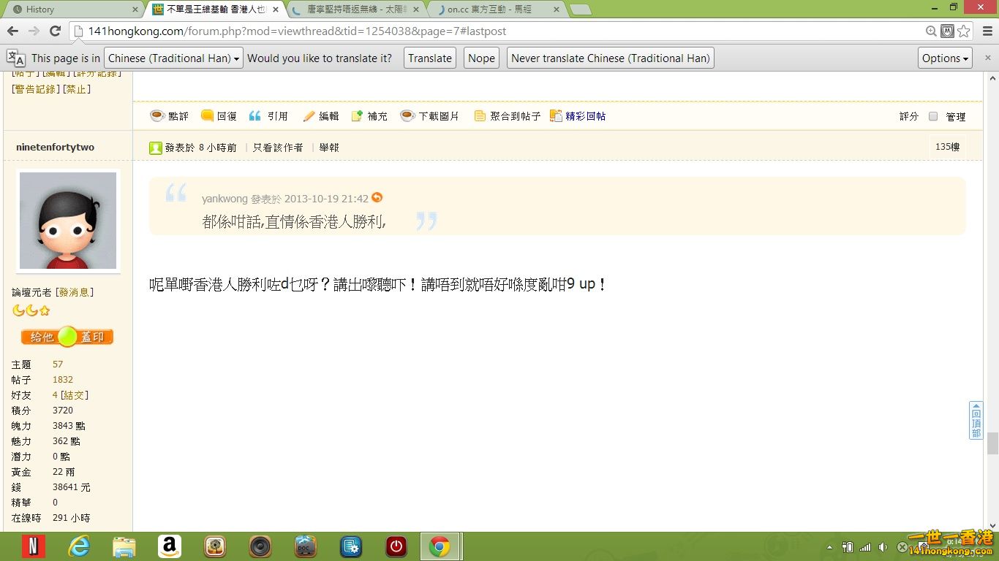Click the Translate button
The image size is (999, 561).
(x=429, y=58)
